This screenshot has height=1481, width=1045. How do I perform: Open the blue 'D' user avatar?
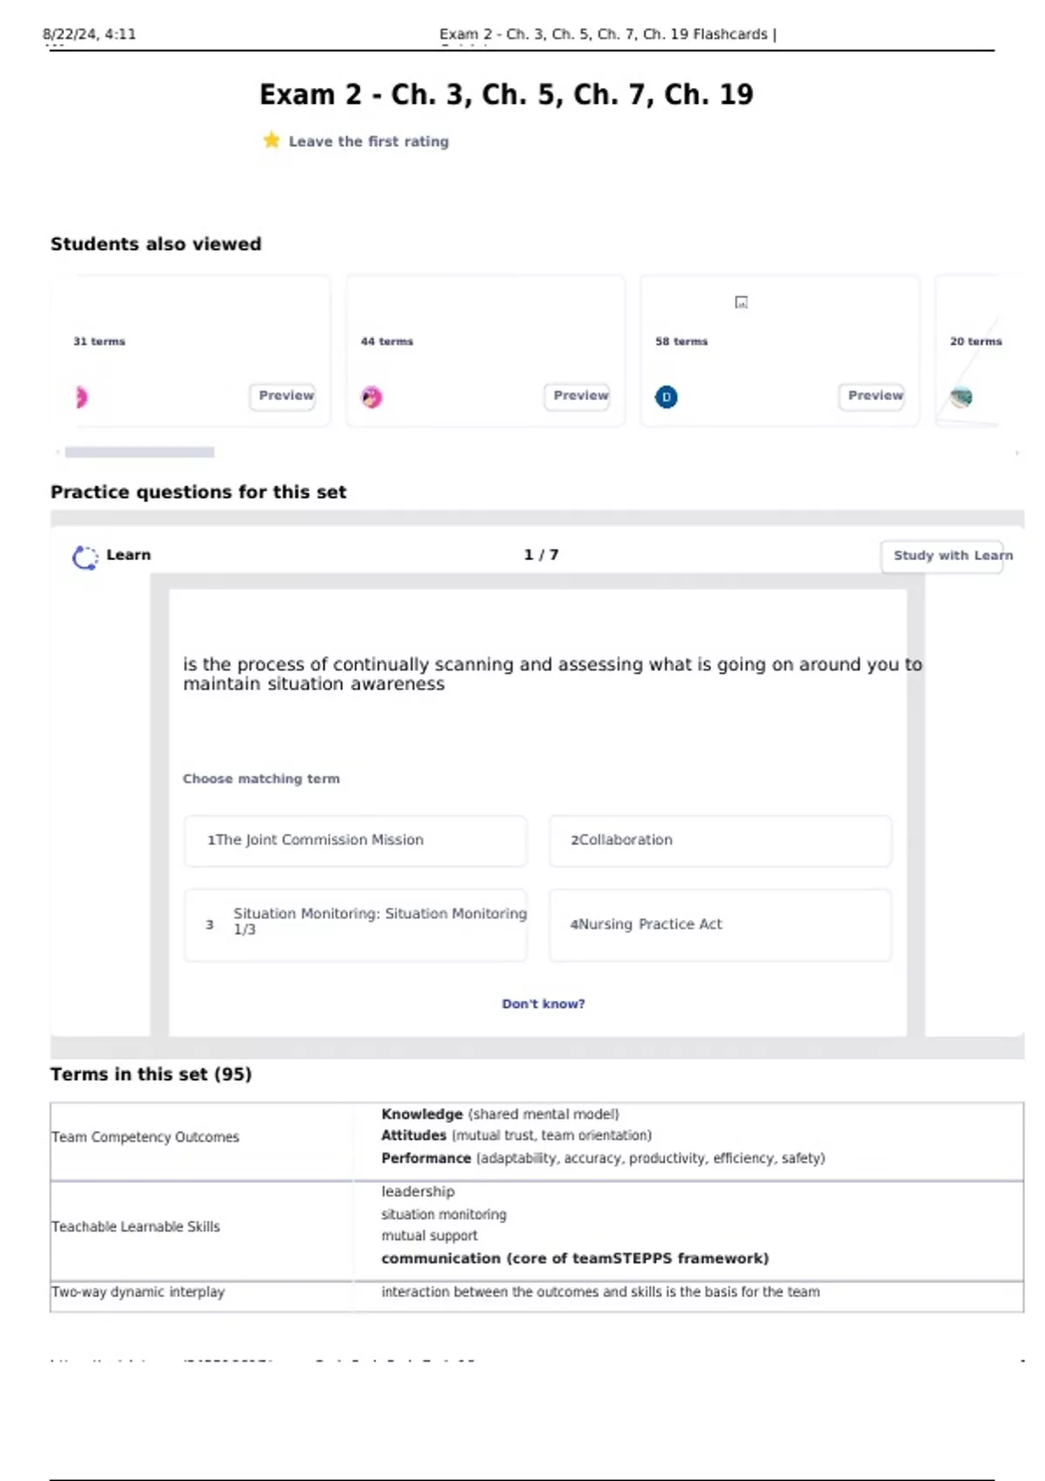tap(666, 397)
